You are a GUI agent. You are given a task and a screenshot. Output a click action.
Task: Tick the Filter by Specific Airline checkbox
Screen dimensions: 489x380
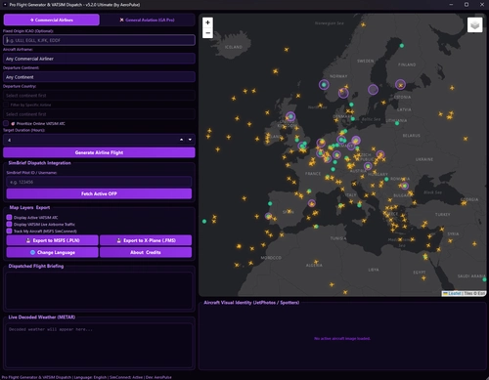coord(6,105)
